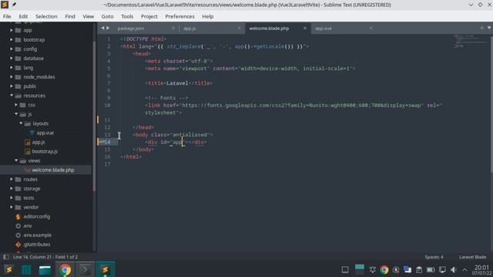493x277 pixels.
Task: Close the app.js tab
Action: pos(239,28)
